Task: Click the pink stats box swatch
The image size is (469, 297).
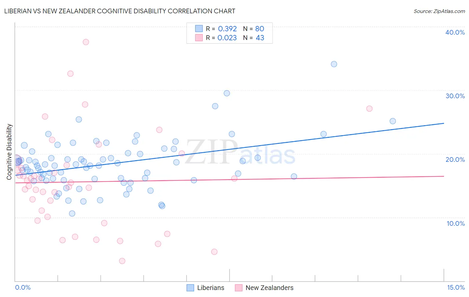Action: [199, 38]
